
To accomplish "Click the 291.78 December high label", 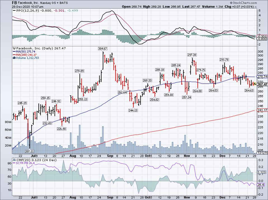I will tap(224, 60).
